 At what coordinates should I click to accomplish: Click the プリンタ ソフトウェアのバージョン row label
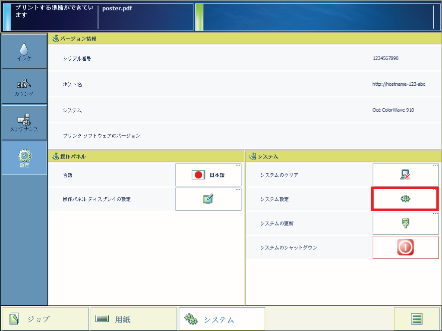tap(101, 136)
